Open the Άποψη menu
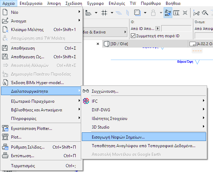This screenshot has width=213, height=172. 54,3
